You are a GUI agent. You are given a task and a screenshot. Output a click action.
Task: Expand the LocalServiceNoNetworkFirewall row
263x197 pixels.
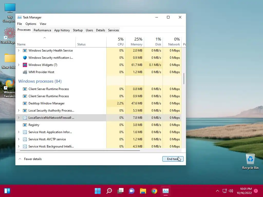point(18,118)
